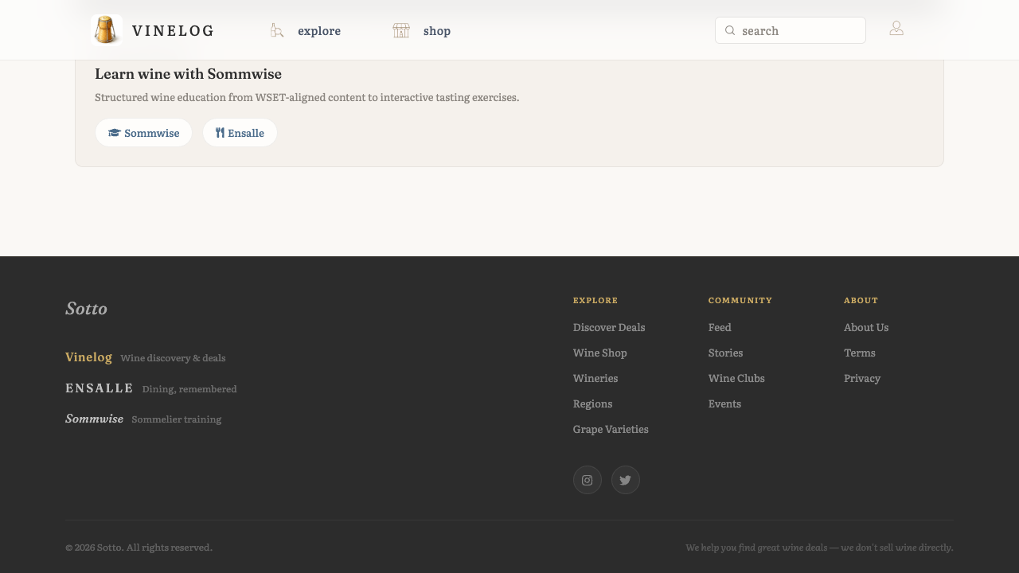
Task: Open the Privacy link
Action: 862,378
